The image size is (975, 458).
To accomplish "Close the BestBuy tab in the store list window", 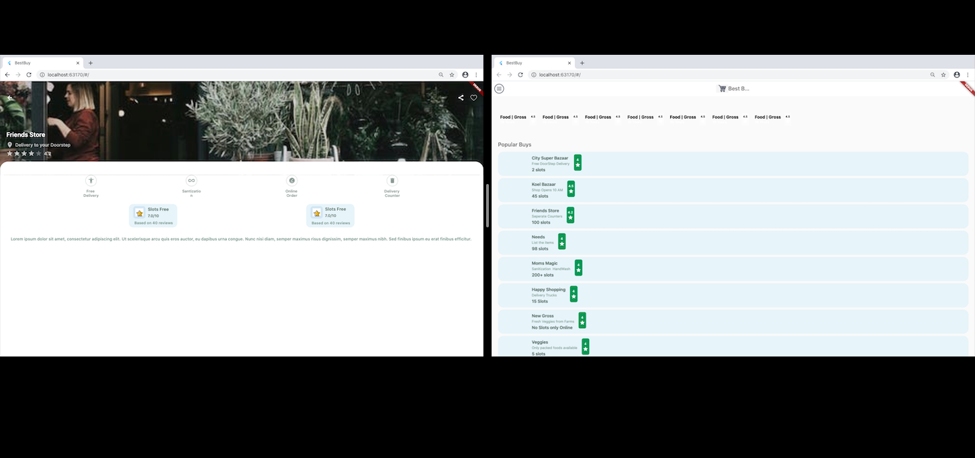I will point(569,63).
